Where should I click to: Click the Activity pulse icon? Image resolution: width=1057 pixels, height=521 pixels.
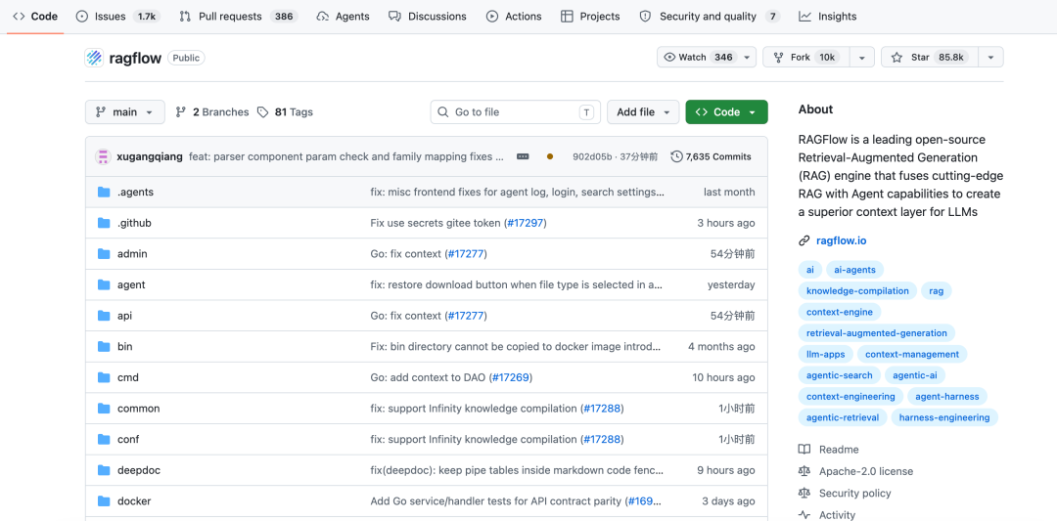click(x=804, y=515)
